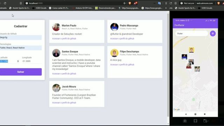Reload the web.airmore.com window

point(171,3)
